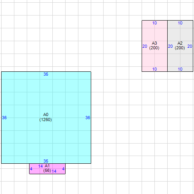This screenshot has width=194, height=194.
Task: Click the right 36 dimension of A0
Action: click(x=88, y=118)
